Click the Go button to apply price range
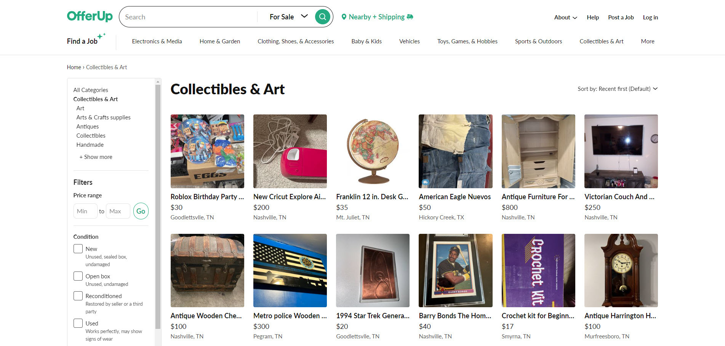Viewport: 725px width, 346px height. click(x=141, y=211)
